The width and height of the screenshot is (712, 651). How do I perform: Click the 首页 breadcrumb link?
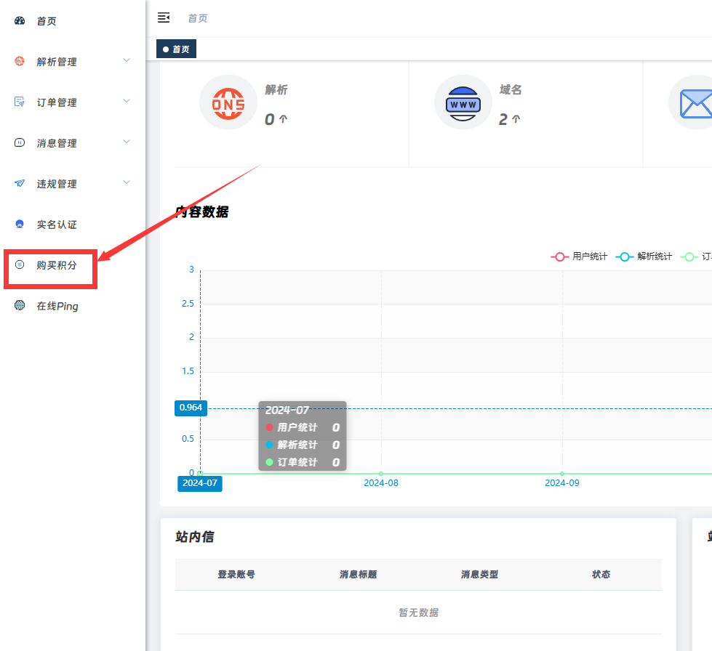coord(197,18)
